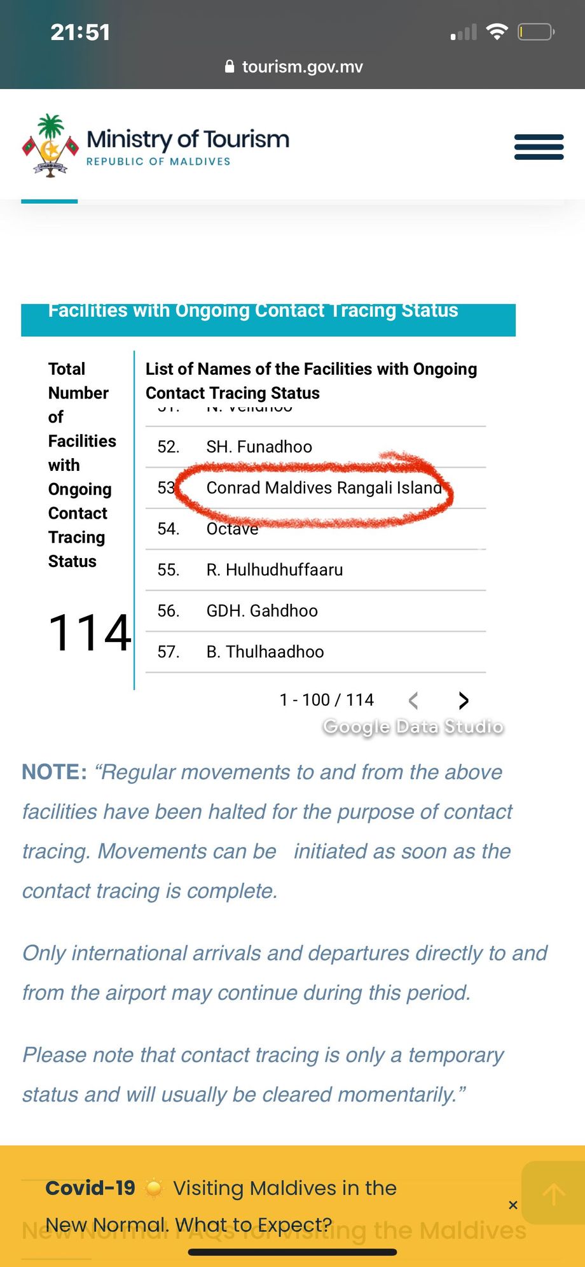Tap the lock icon in address bar
Viewport: 585px width, 1267px height.
pyautogui.click(x=230, y=66)
